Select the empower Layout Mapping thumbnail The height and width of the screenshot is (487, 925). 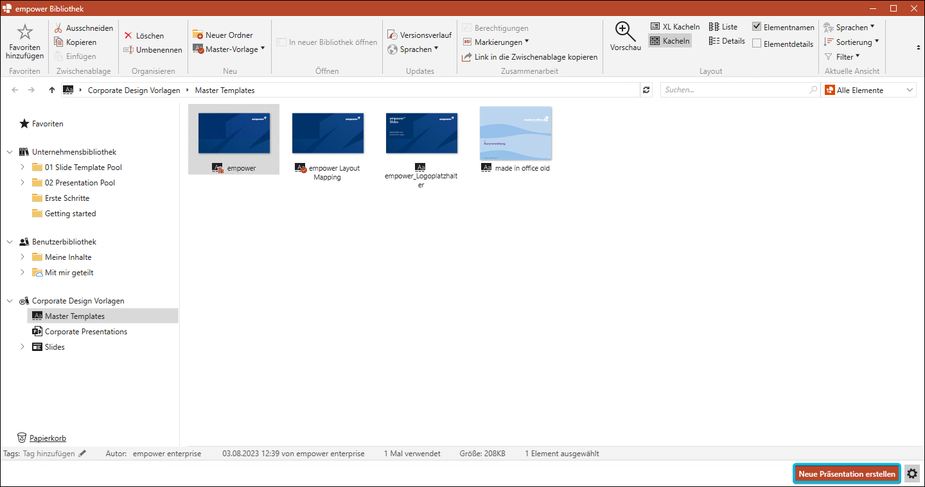pos(328,133)
